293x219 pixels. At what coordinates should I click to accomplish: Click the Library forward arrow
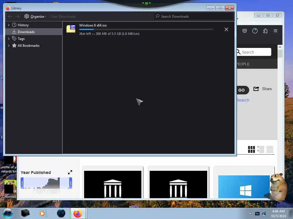(x=17, y=17)
